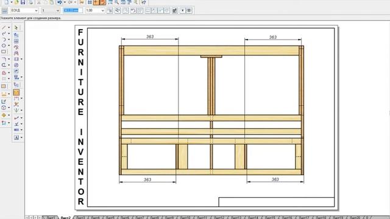The height and width of the screenshot is (219, 390).
Task: Select the Fillet corner tool
Action: [4, 59]
